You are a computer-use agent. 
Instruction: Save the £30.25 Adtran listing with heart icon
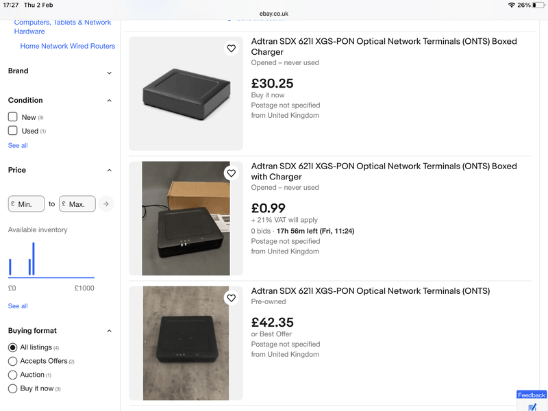[232, 49]
